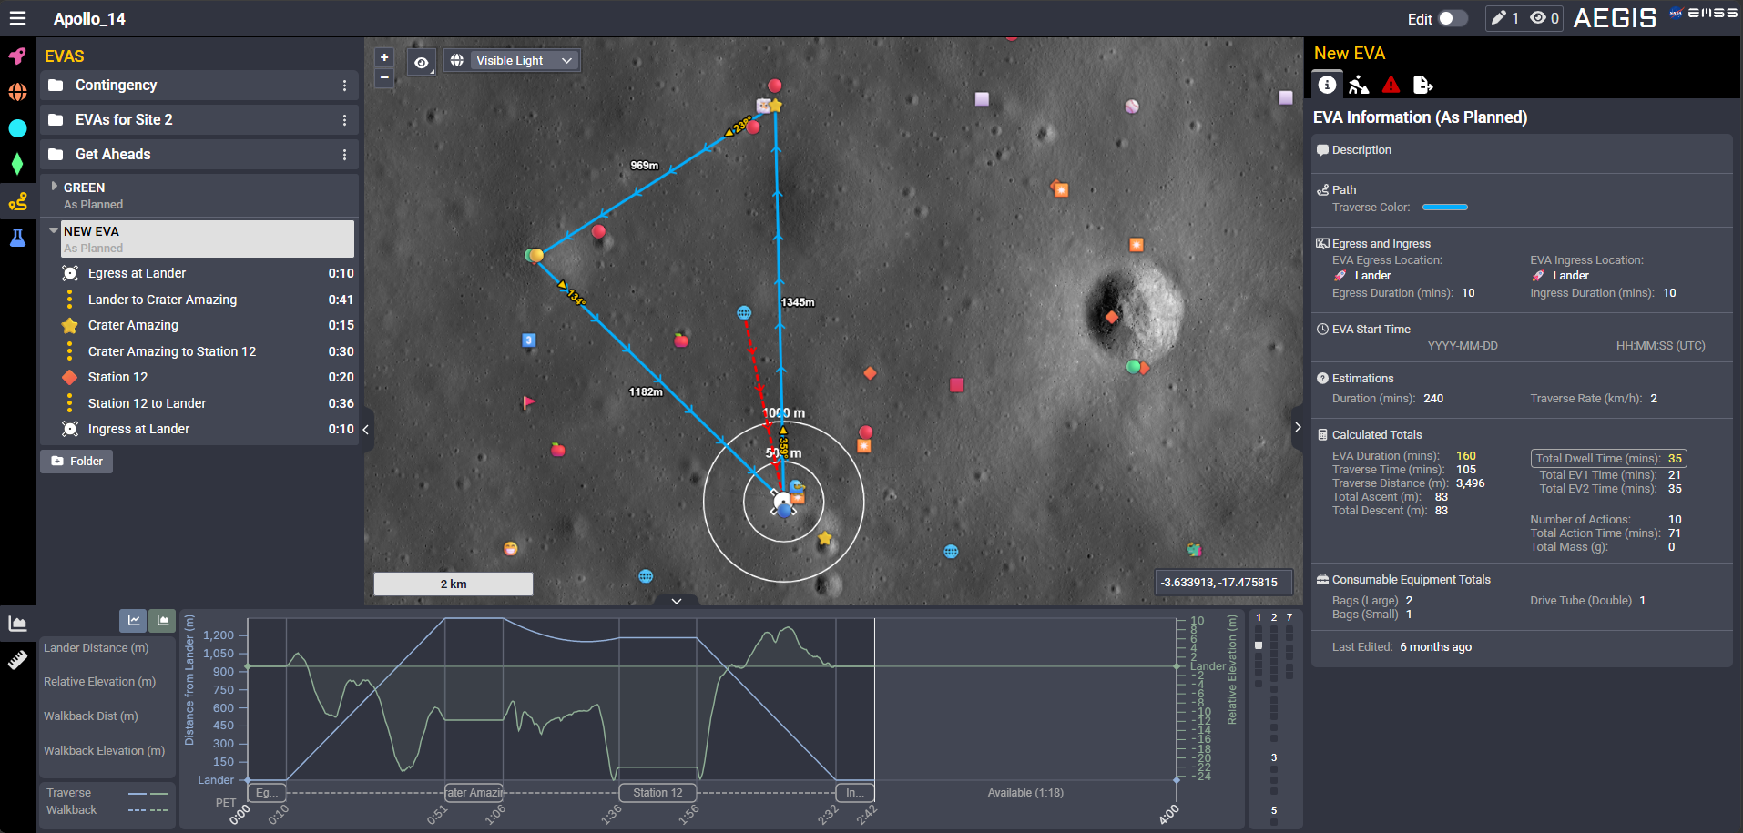This screenshot has width=1743, height=833.
Task: Select Crater Amazing to Station 12 traverse
Action: [x=207, y=351]
